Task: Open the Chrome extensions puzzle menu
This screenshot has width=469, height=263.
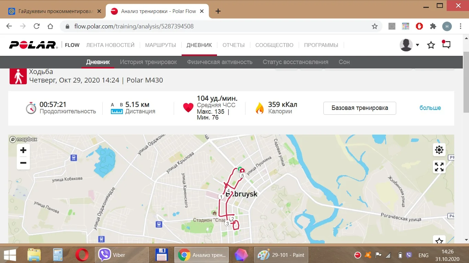Action: [433, 26]
